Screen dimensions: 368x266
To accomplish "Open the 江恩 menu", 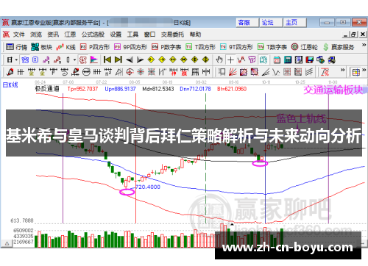I will click(70, 35).
